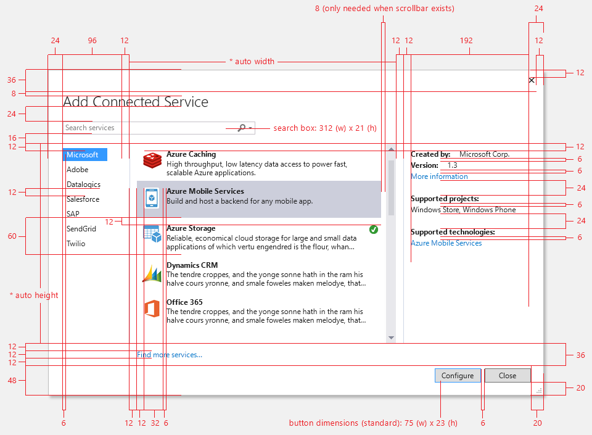
Task: Click the Configure button
Action: pyautogui.click(x=458, y=375)
